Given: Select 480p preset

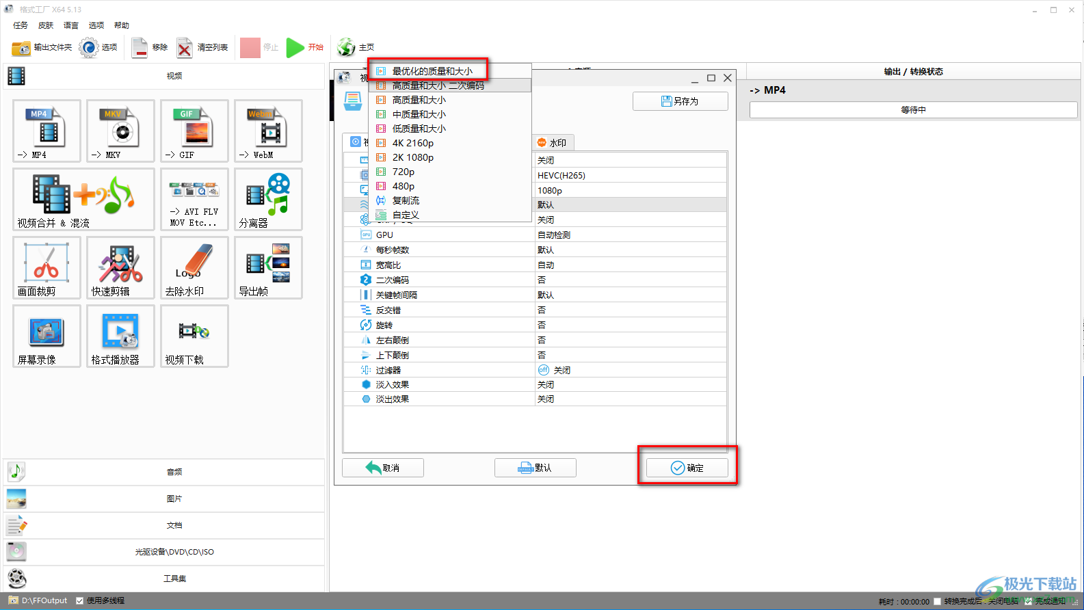Looking at the screenshot, I should tap(450, 186).
